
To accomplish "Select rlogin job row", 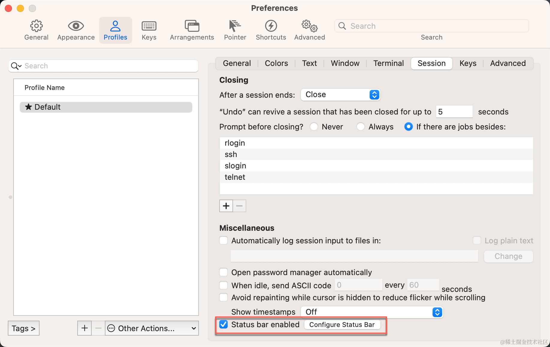I will point(376,143).
